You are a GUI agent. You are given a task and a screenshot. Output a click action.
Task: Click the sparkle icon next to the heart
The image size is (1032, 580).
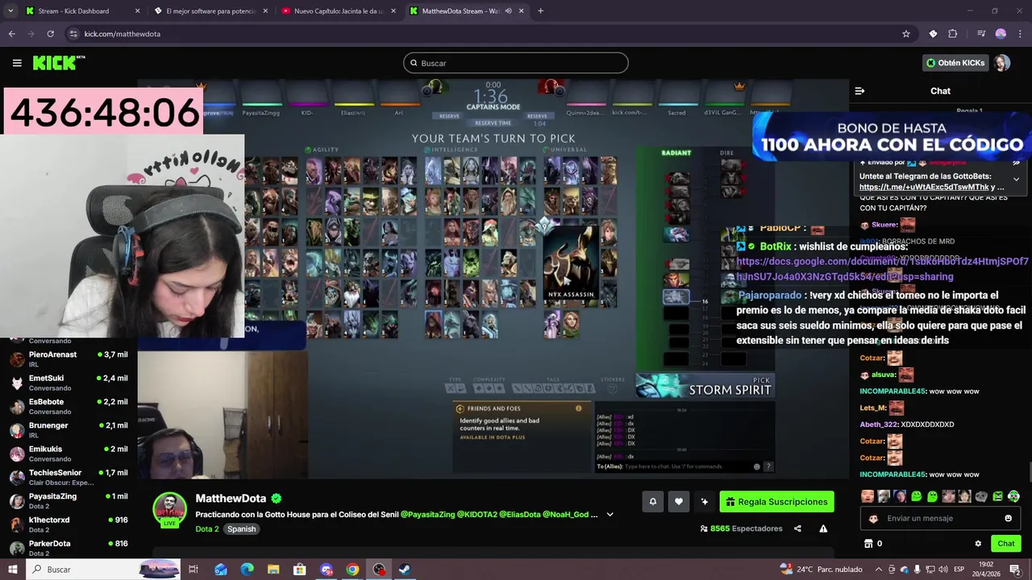click(x=705, y=502)
